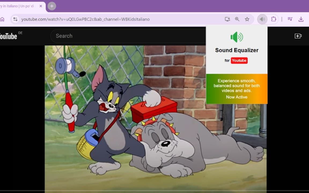Open YouTube Create video button
Viewport: 309px width, 193px height.
coord(298,36)
